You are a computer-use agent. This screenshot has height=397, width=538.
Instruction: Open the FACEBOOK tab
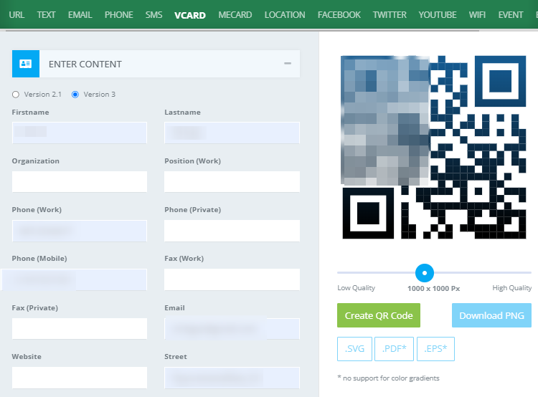click(339, 15)
